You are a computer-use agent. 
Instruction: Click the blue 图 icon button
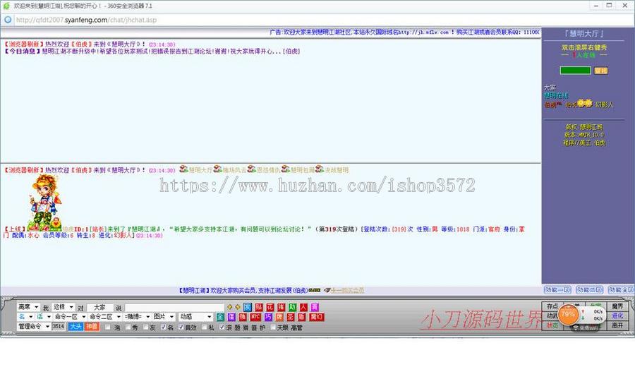[x=248, y=308]
